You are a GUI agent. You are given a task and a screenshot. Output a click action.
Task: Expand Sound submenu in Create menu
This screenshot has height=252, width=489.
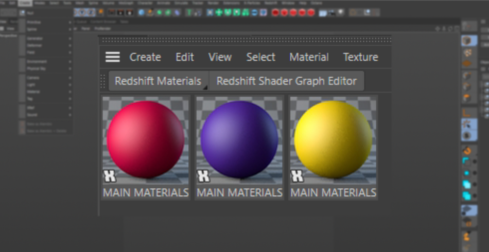pos(45,115)
